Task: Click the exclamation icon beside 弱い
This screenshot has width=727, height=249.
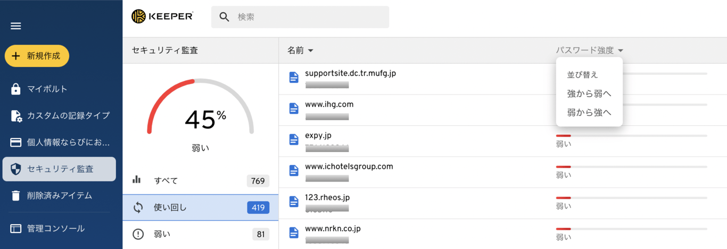Action: pyautogui.click(x=138, y=234)
